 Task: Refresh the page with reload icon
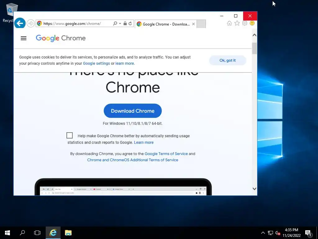click(130, 24)
